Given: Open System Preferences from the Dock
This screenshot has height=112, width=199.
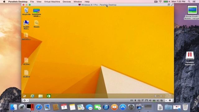Looking at the screenshot, I should (x=131, y=107).
